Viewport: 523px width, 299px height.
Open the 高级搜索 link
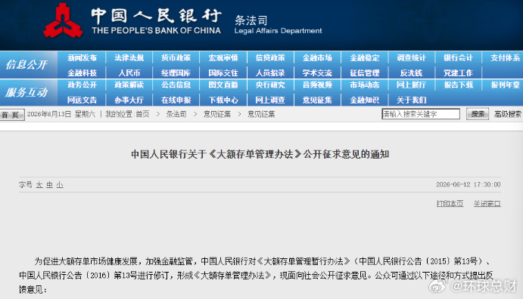click(507, 114)
